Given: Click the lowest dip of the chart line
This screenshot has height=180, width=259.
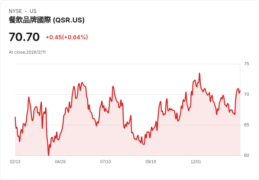Looking at the screenshot, I should [49, 155].
